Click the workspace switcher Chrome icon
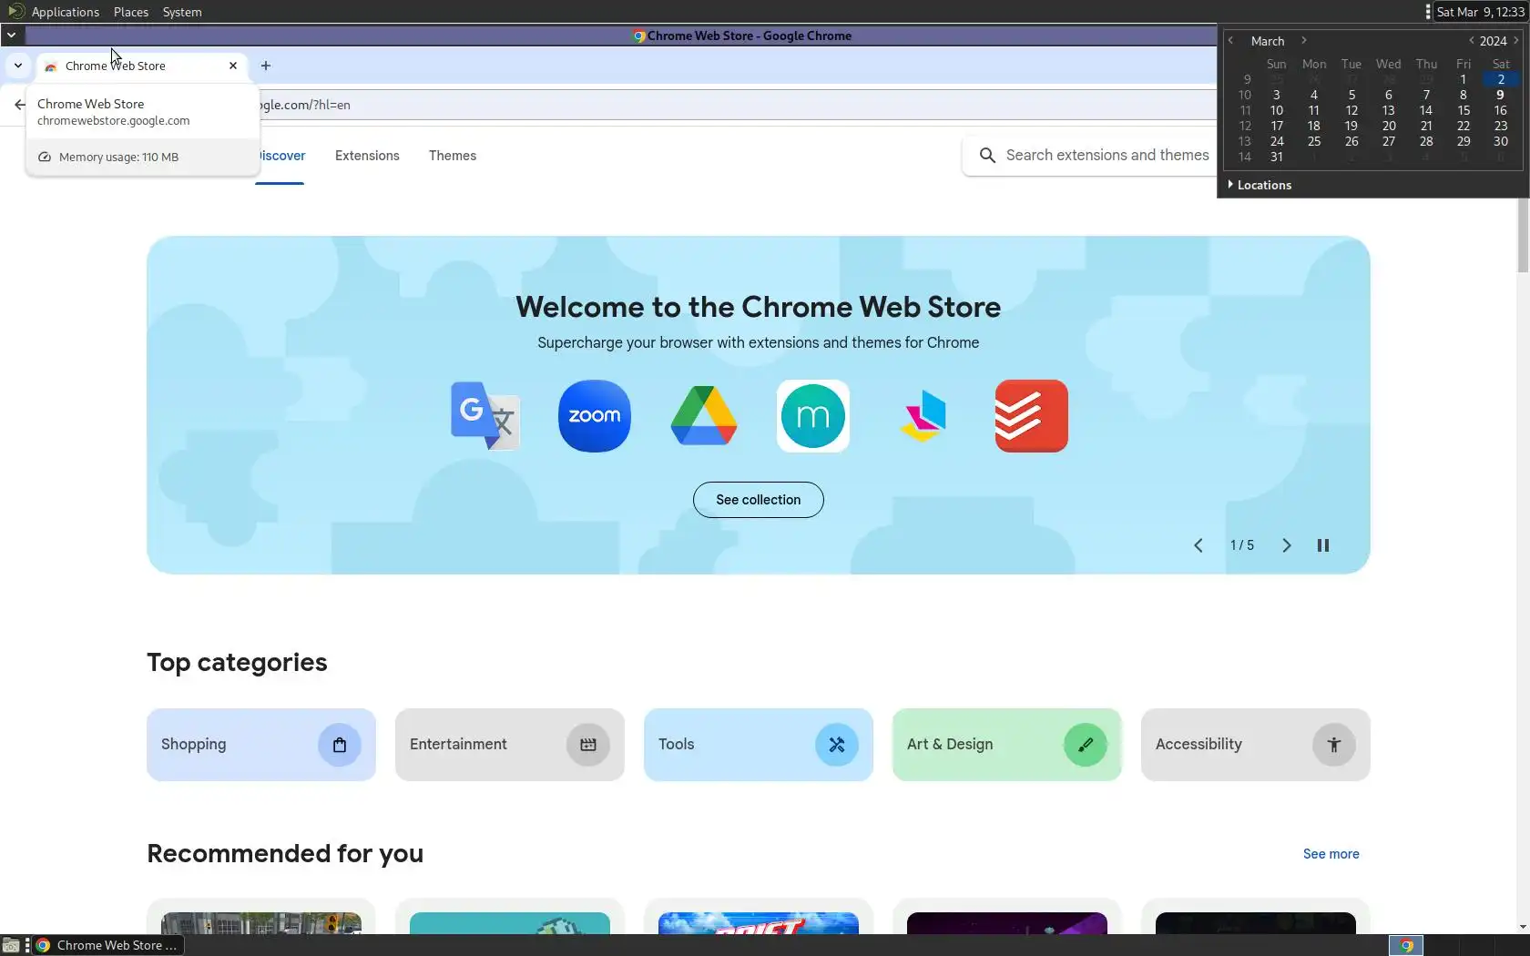The height and width of the screenshot is (956, 1530). pos(1406,945)
